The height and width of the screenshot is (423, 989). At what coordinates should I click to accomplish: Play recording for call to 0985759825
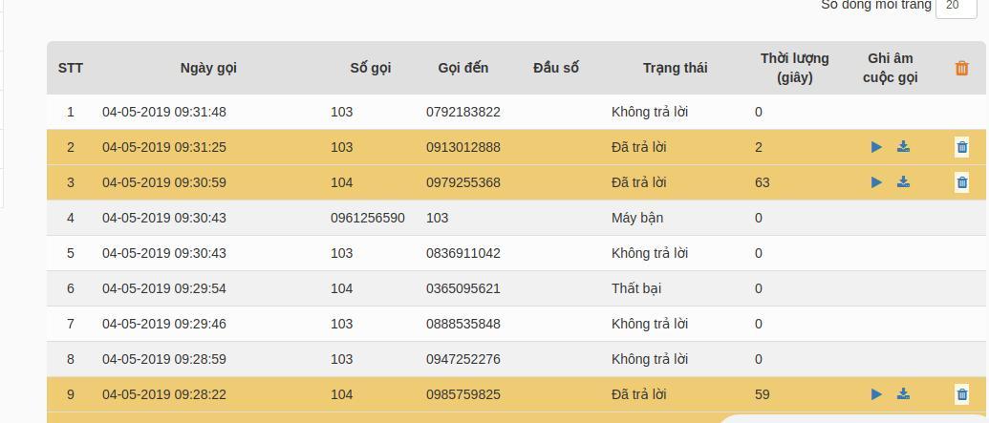tap(876, 394)
